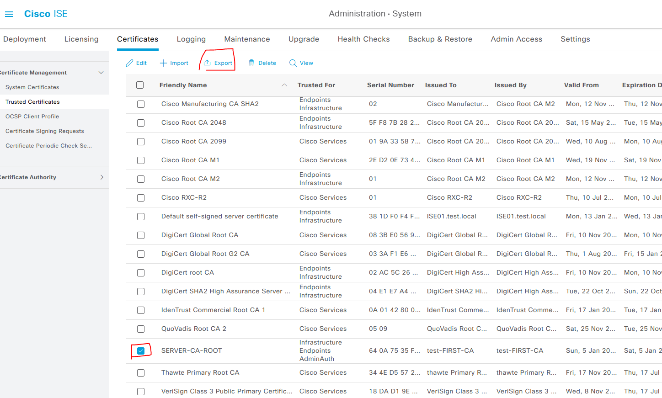Click the Edit pencil icon
The height and width of the screenshot is (398, 662).
[x=130, y=63]
